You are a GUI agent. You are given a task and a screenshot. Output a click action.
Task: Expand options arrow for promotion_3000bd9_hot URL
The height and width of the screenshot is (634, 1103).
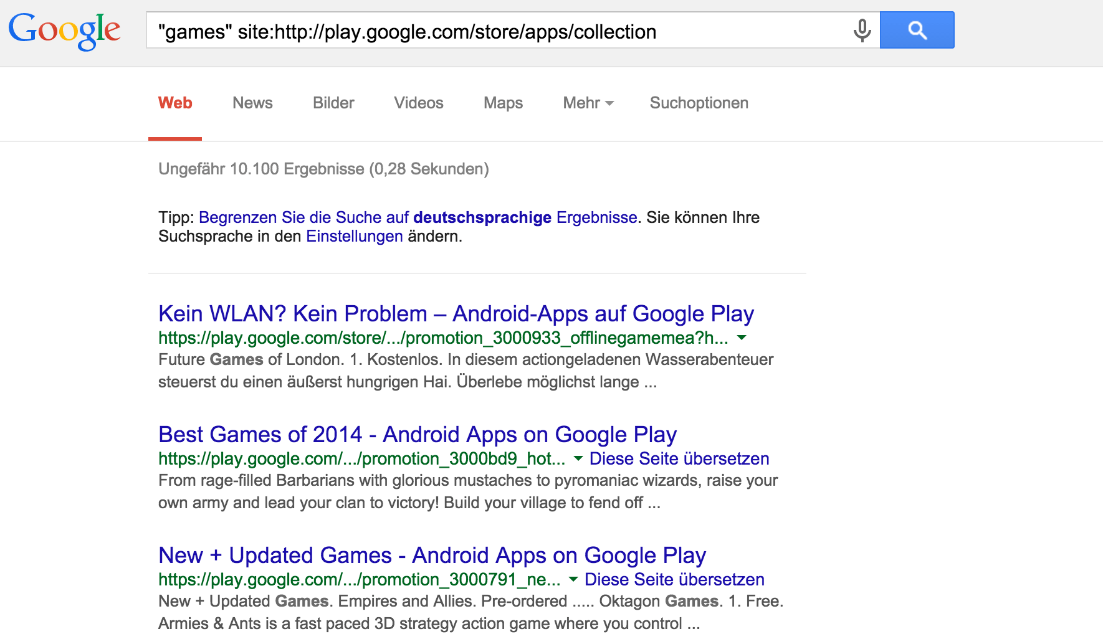(578, 458)
